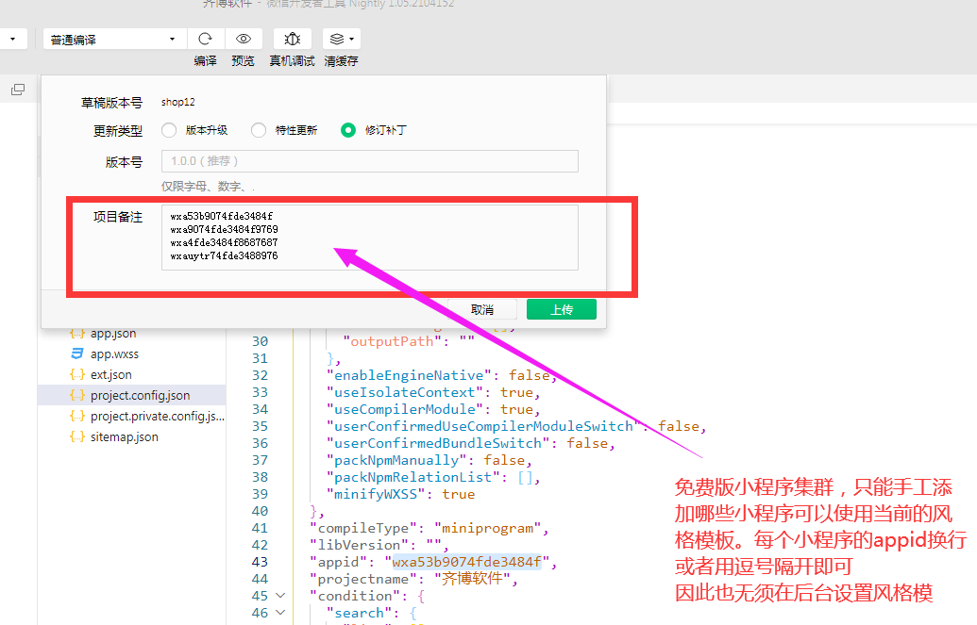
Task: Open real device debugging (真机调试) bug icon
Action: pyautogui.click(x=293, y=39)
